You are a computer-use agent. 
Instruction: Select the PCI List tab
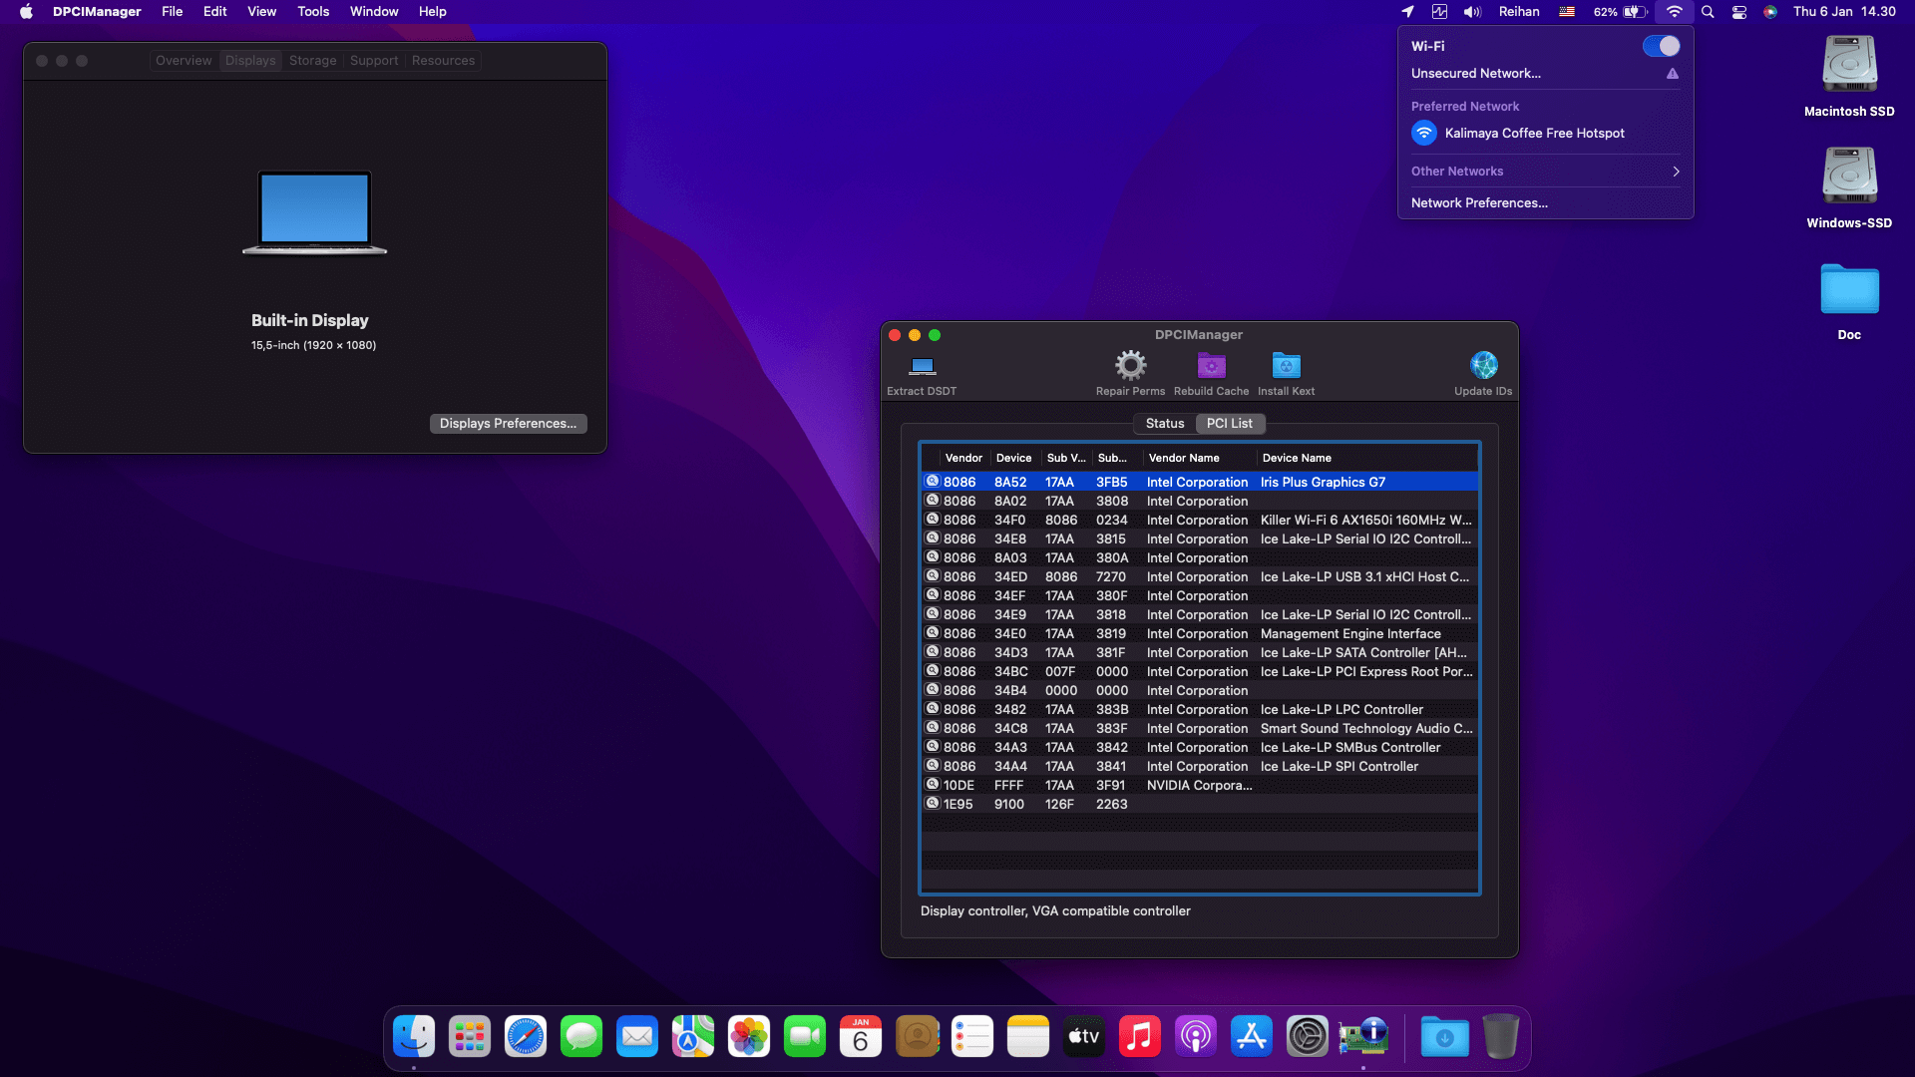pos(1230,424)
